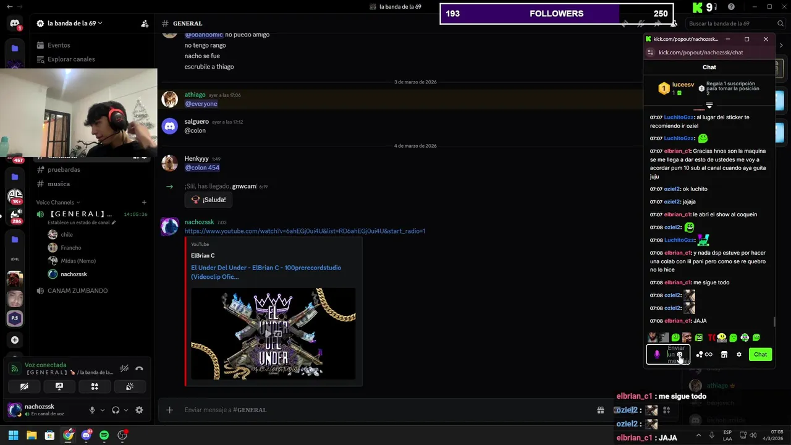Open message attachment plus button

click(169, 410)
